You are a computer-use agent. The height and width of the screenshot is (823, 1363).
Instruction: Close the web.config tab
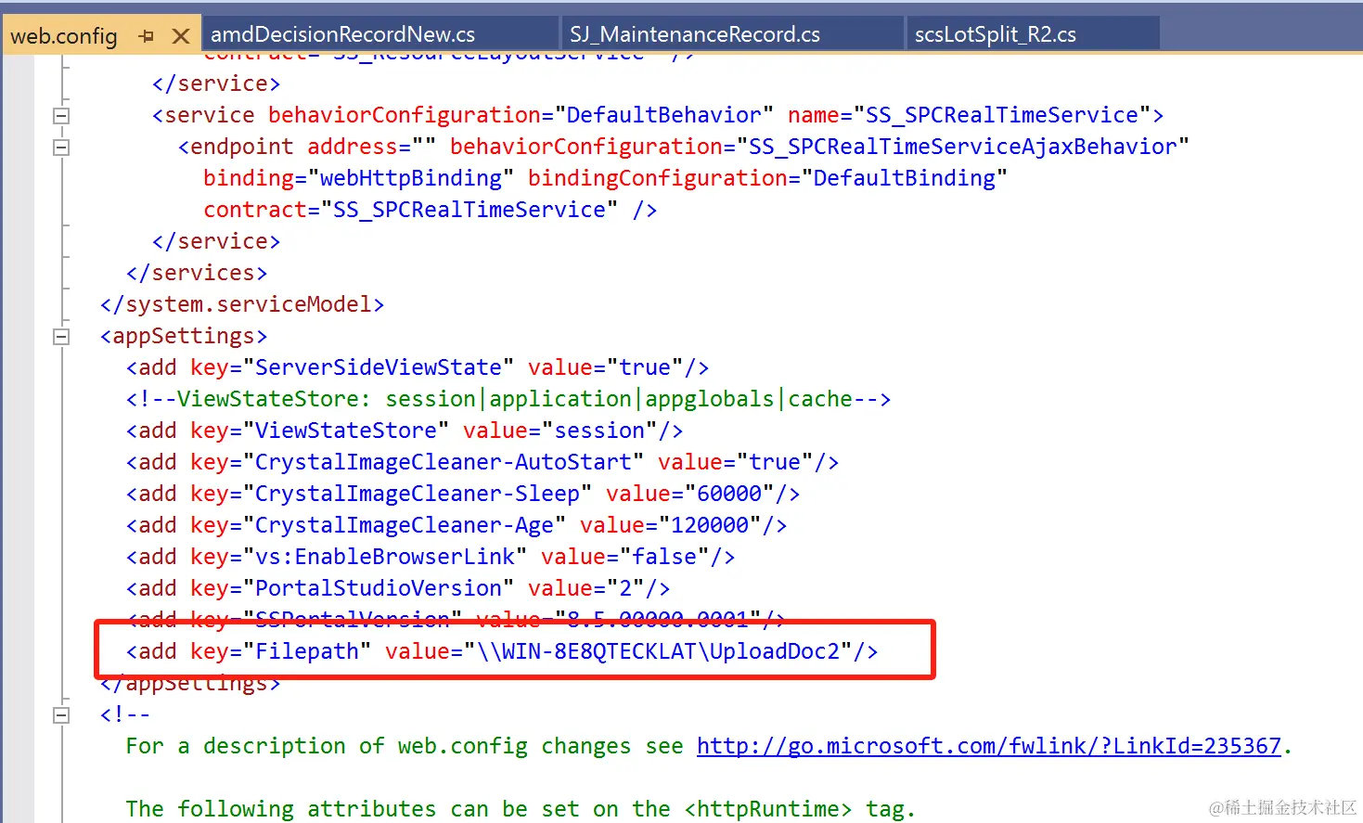(181, 36)
